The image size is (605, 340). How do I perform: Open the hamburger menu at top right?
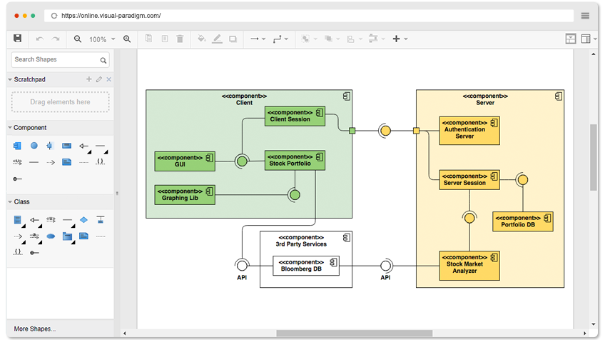(585, 16)
